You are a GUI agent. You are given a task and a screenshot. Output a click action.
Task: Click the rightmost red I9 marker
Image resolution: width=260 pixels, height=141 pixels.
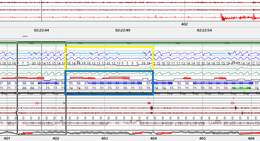232,103
